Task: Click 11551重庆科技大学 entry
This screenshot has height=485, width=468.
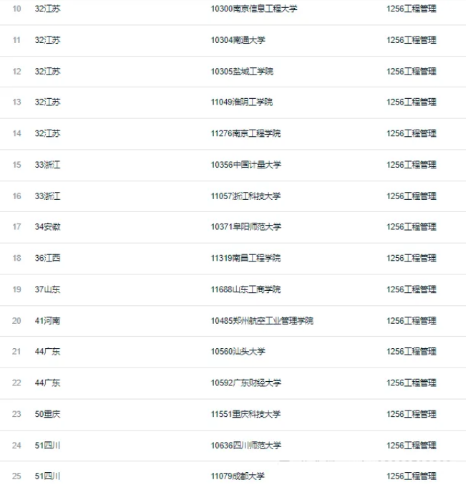Action: click(245, 414)
